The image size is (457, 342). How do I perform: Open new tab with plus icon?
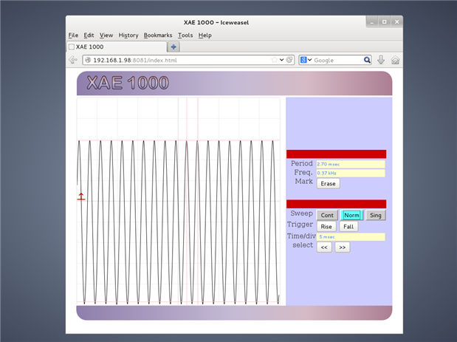click(x=173, y=47)
